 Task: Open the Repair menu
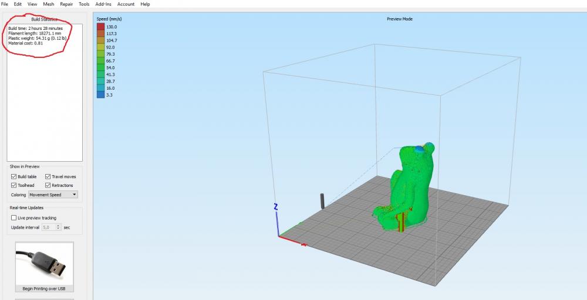66,4
